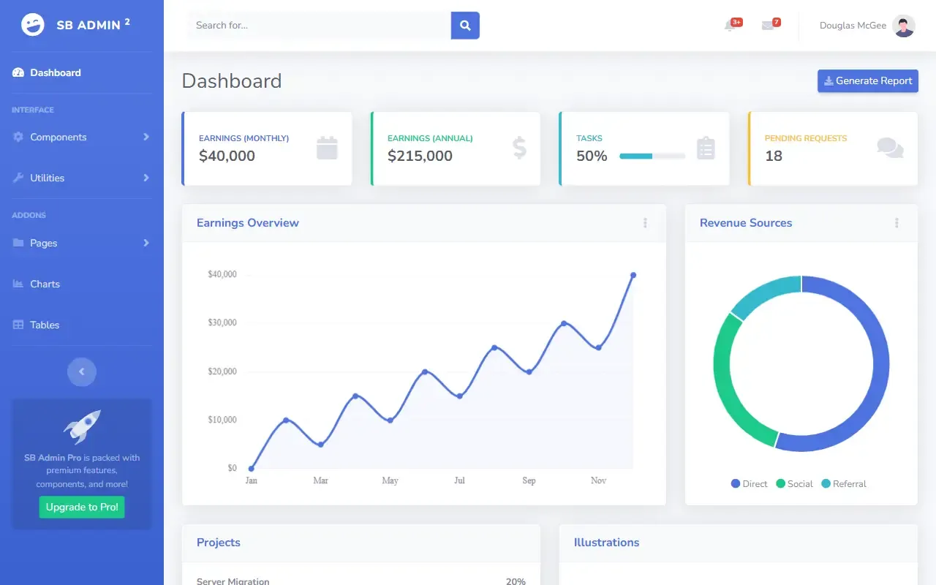Viewport: 936px width, 585px height.
Task: Open the alerts bell notifications
Action: click(x=729, y=26)
